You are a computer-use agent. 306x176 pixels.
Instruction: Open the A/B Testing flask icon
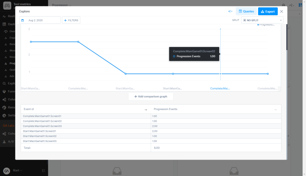(x=4, y=142)
